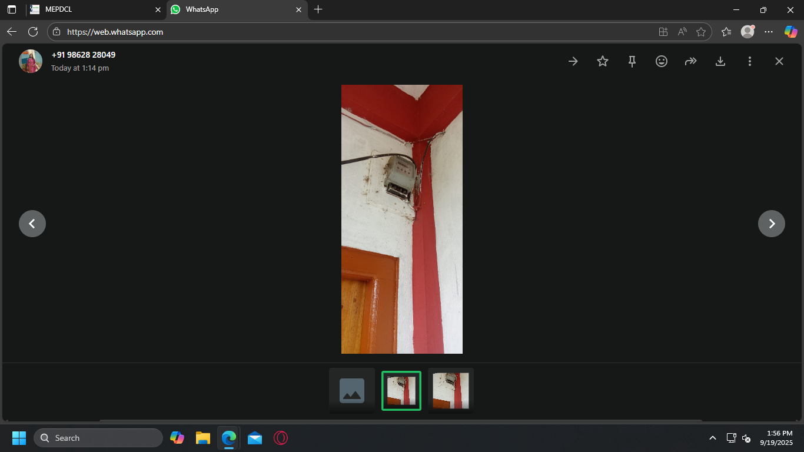Click the Read aloud icon
Image resolution: width=804 pixels, height=452 pixels.
click(x=682, y=32)
